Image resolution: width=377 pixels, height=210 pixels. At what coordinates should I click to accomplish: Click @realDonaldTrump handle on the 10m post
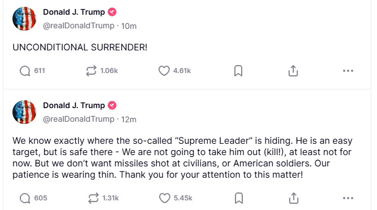pyautogui.click(x=79, y=25)
